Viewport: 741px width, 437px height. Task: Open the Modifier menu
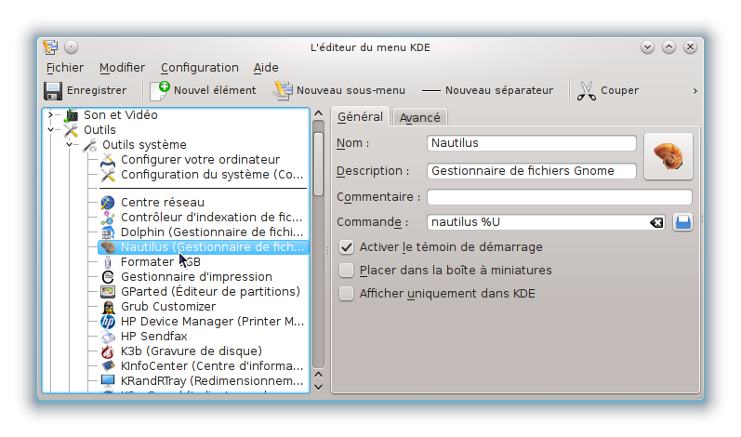point(122,68)
